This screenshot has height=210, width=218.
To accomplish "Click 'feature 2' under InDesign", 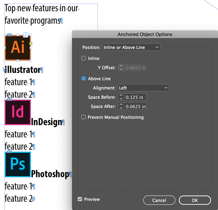I will pos(19,147).
